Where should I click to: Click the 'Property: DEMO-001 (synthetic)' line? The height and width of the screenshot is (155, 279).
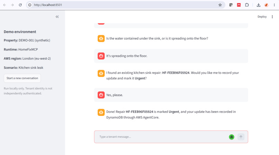pyautogui.click(x=27, y=40)
